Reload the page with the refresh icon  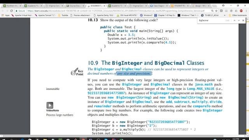(x=11, y=11)
